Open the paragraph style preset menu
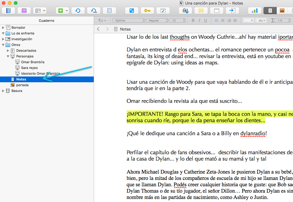The height and width of the screenshot is (202, 293). click(102, 21)
